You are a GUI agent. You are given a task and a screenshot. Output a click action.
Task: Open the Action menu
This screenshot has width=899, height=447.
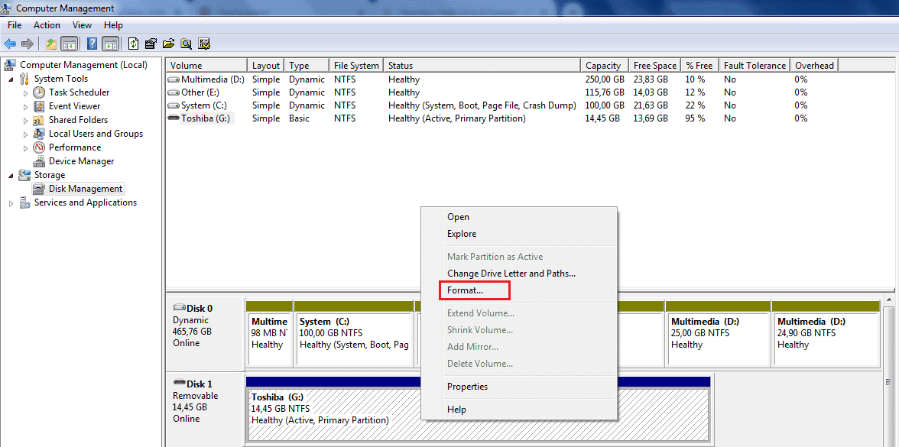pyautogui.click(x=47, y=25)
